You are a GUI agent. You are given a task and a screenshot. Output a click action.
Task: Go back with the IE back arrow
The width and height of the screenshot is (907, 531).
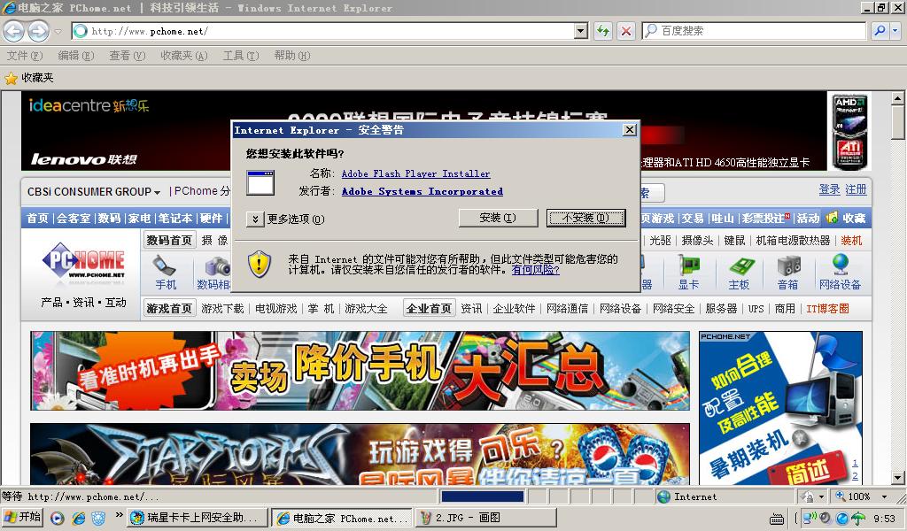tap(14, 31)
